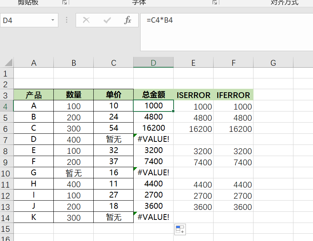This screenshot has width=313, height=241.
Task: Click the ISERROR header cell
Action: (x=194, y=95)
